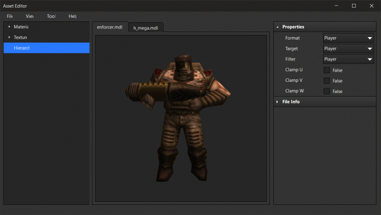Switch to the h_mega.mdl tab
This screenshot has width=381, height=215.
[145, 28]
